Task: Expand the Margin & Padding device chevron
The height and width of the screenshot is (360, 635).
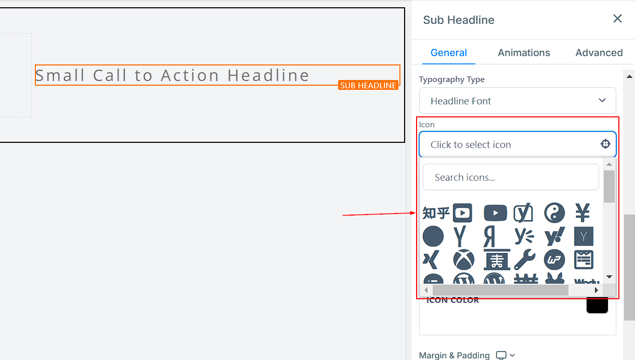Action: [x=512, y=355]
